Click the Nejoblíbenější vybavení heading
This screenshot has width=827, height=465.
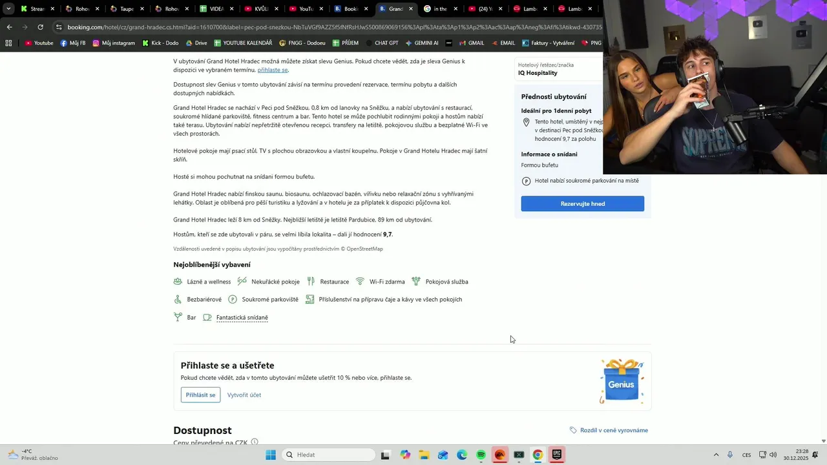tap(212, 265)
